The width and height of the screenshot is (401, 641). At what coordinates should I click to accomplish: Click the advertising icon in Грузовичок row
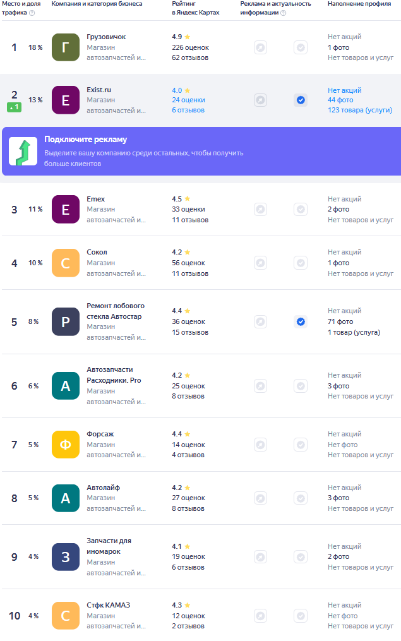[x=260, y=47]
